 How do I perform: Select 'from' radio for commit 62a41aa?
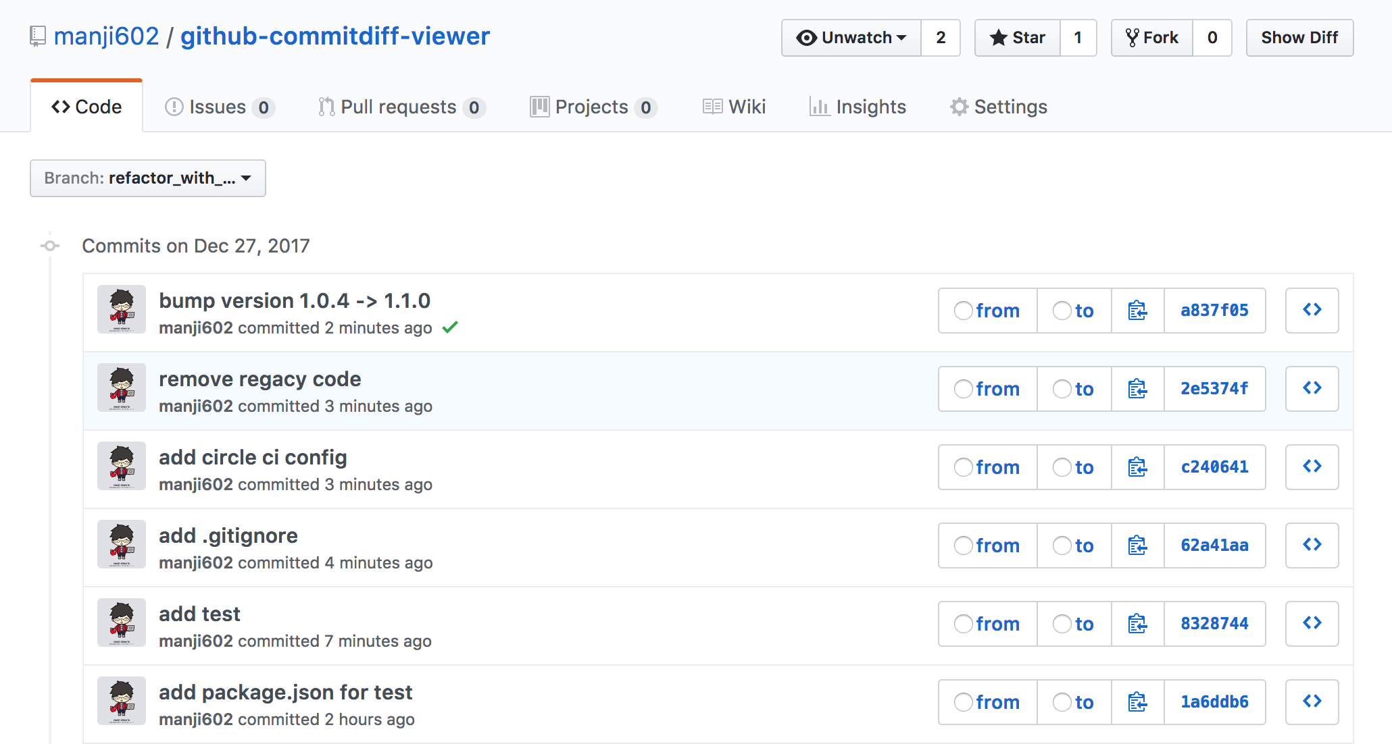[964, 546]
